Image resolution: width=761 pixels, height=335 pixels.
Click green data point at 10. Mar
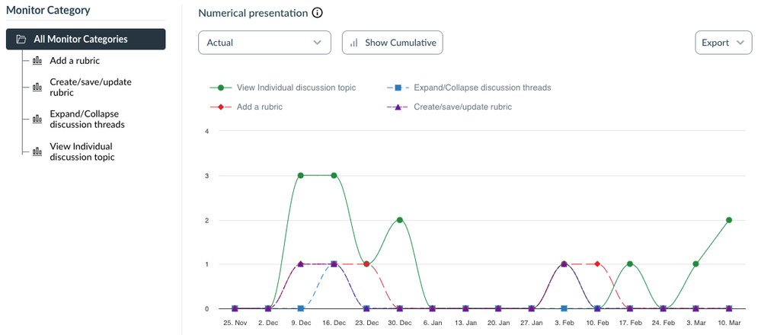coord(729,220)
